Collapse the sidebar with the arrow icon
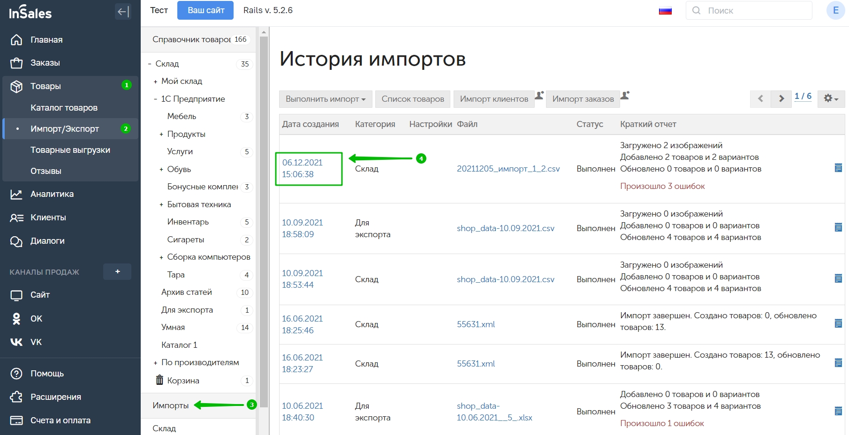This screenshot has height=435, width=849. coord(123,12)
